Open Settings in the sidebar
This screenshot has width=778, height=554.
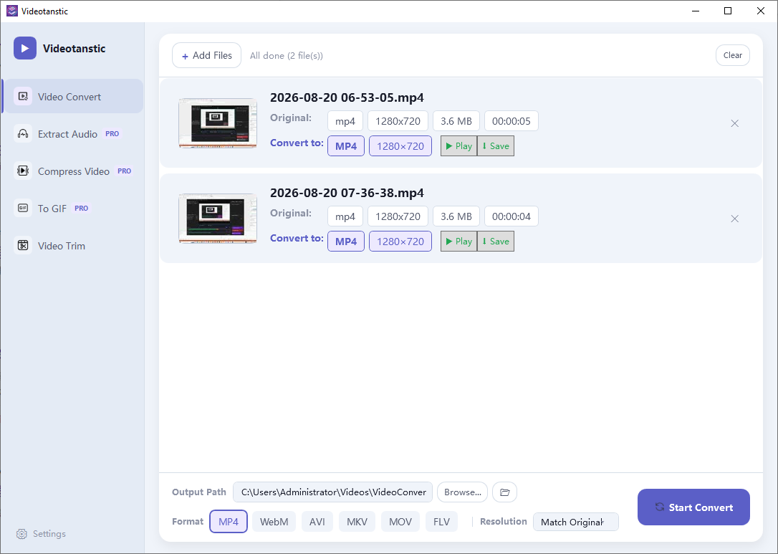[x=41, y=534]
